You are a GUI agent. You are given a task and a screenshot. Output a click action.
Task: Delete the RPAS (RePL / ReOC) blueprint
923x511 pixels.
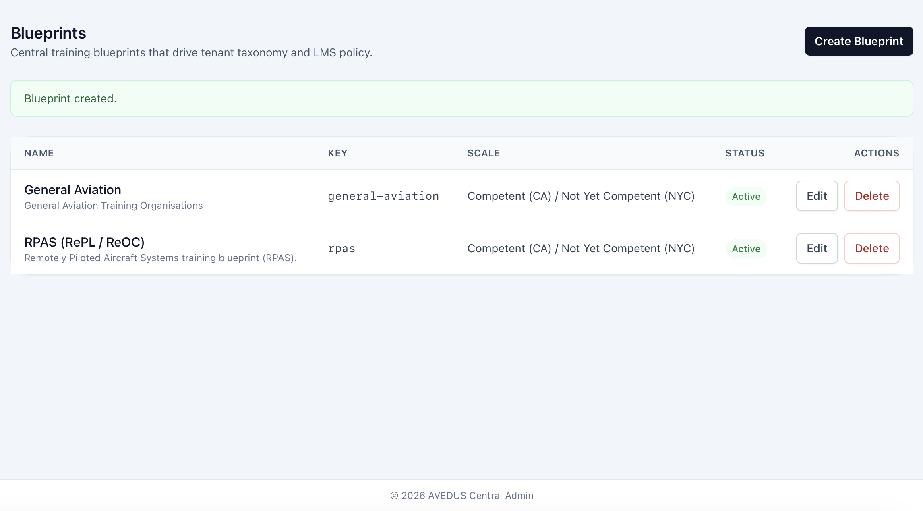click(x=871, y=248)
